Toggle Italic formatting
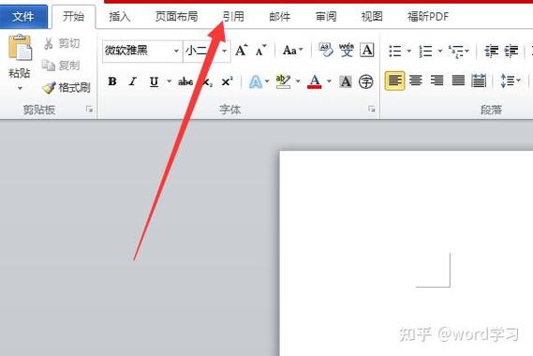The height and width of the screenshot is (356, 533). pos(133,82)
